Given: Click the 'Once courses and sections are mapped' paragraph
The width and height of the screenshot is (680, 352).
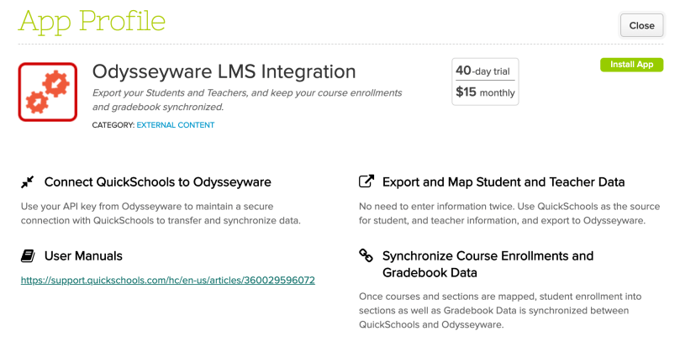Looking at the screenshot, I should pos(500,310).
